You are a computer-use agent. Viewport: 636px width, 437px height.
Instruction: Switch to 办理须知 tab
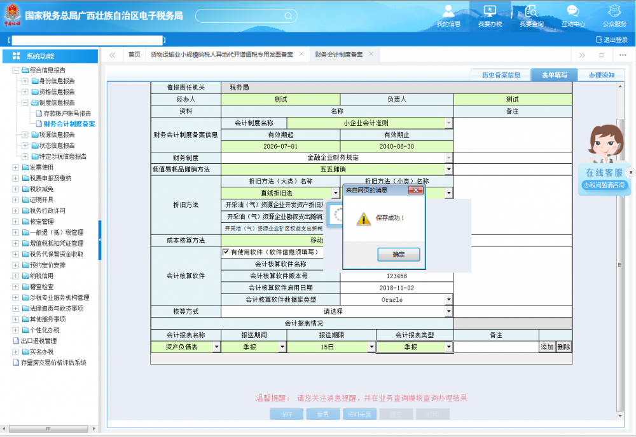(x=601, y=75)
